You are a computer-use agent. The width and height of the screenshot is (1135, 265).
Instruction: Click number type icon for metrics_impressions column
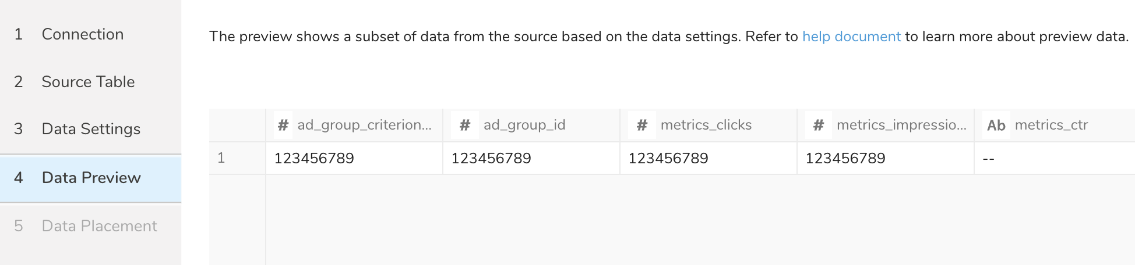point(819,126)
